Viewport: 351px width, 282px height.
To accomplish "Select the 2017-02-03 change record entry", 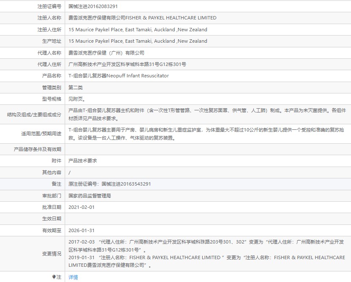I will 206,246.
